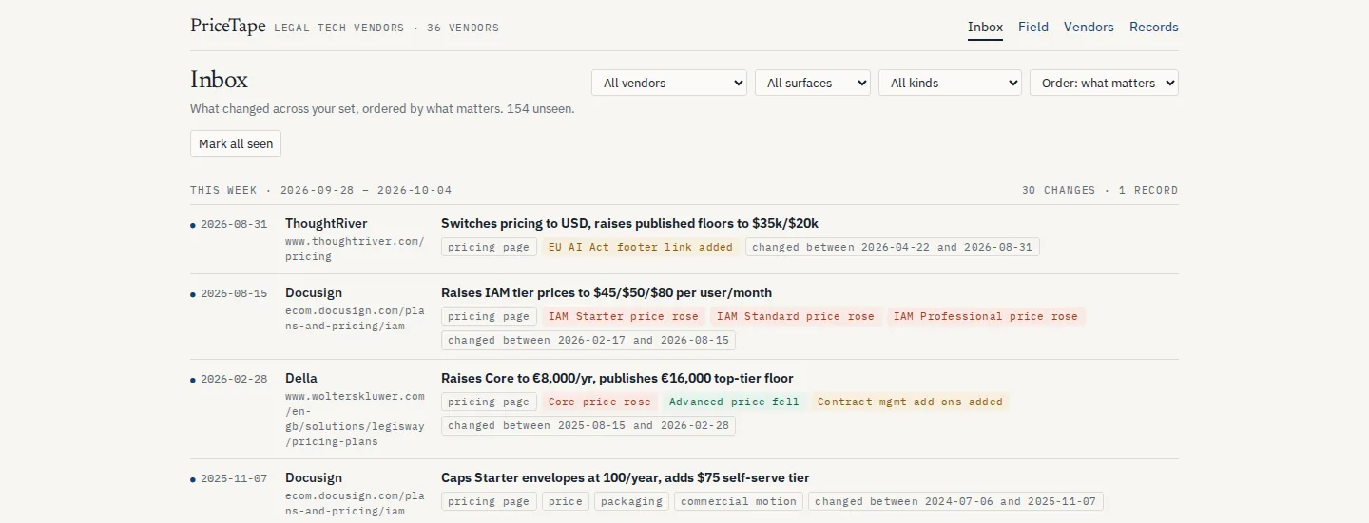The image size is (1369, 523).
Task: Open ThoughtRiver USD pricing switch headline
Action: (629, 223)
